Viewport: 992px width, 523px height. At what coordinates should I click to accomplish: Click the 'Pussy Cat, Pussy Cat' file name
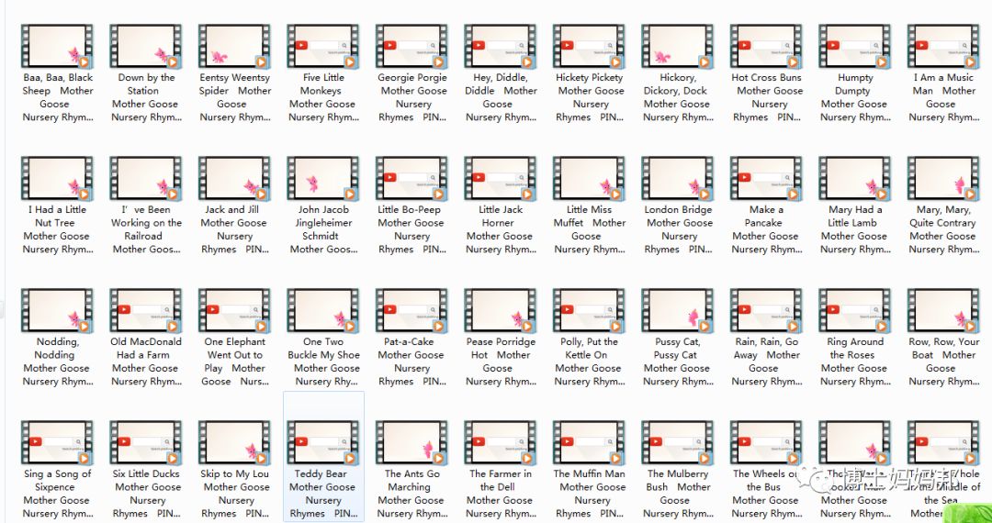[x=676, y=348]
